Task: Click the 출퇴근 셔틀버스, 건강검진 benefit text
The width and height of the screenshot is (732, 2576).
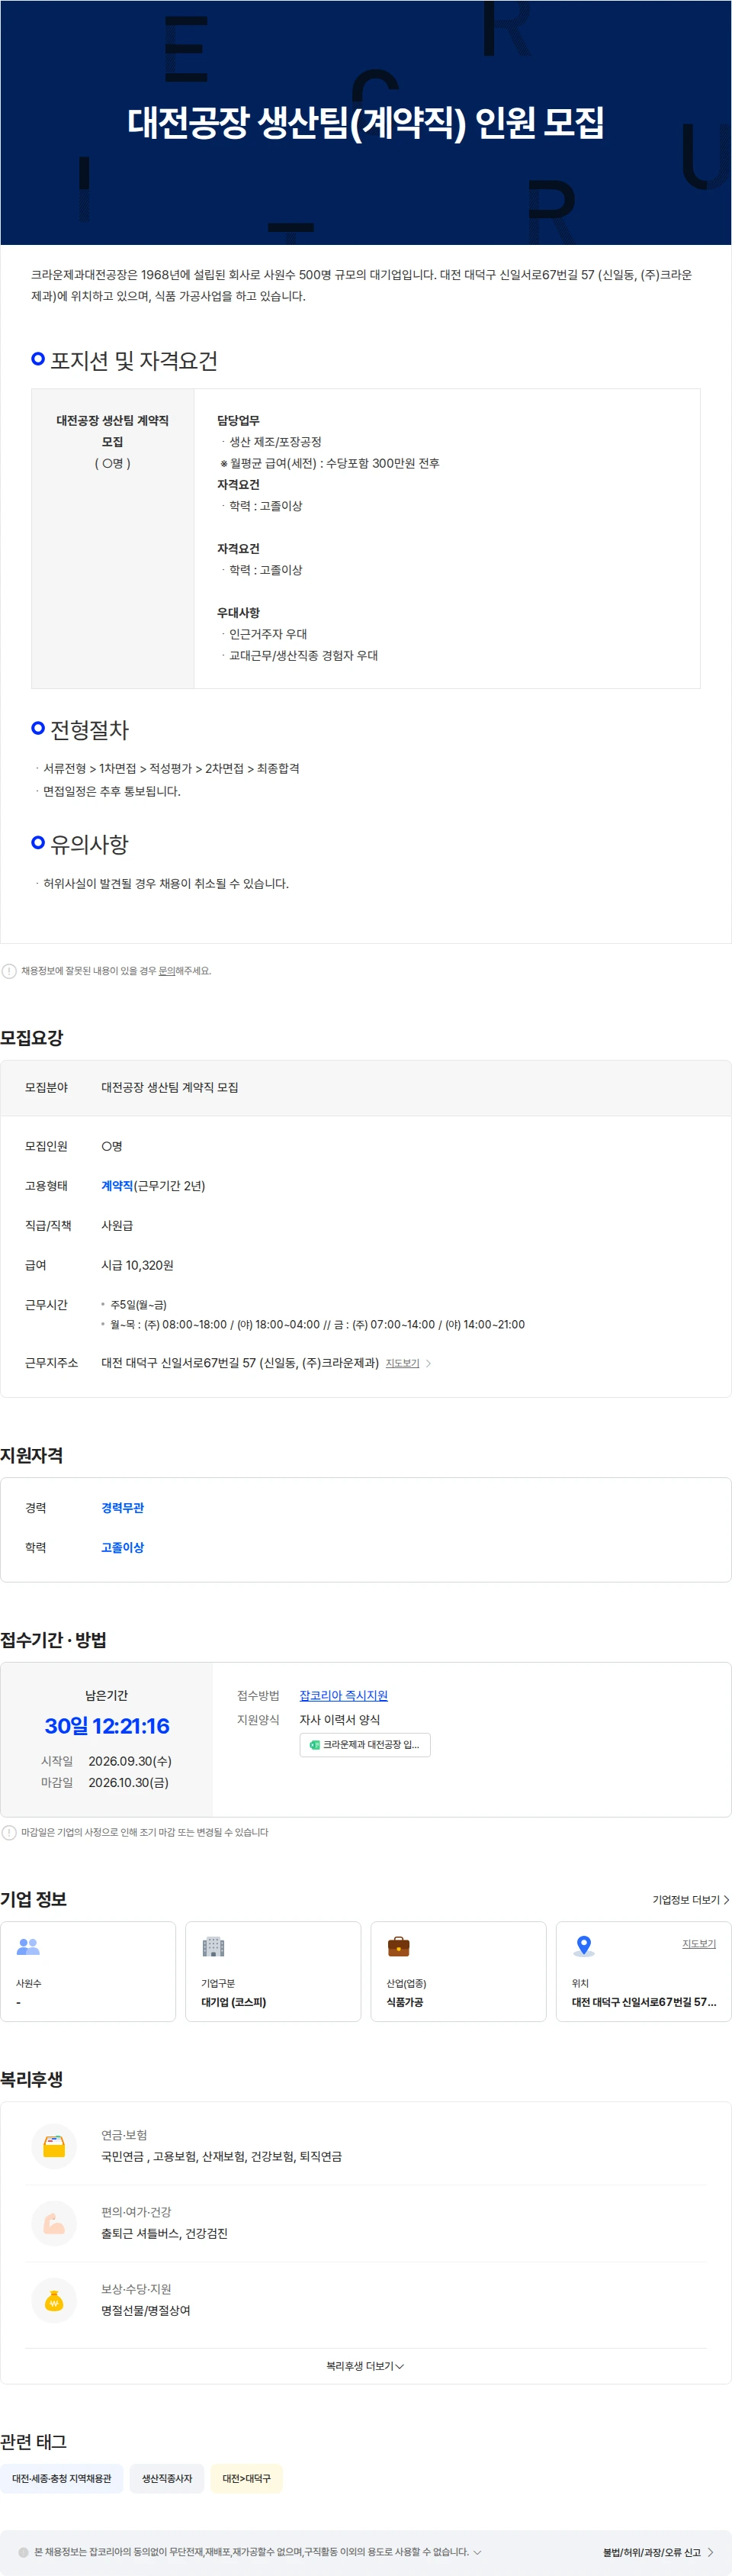Action: click(x=165, y=2233)
